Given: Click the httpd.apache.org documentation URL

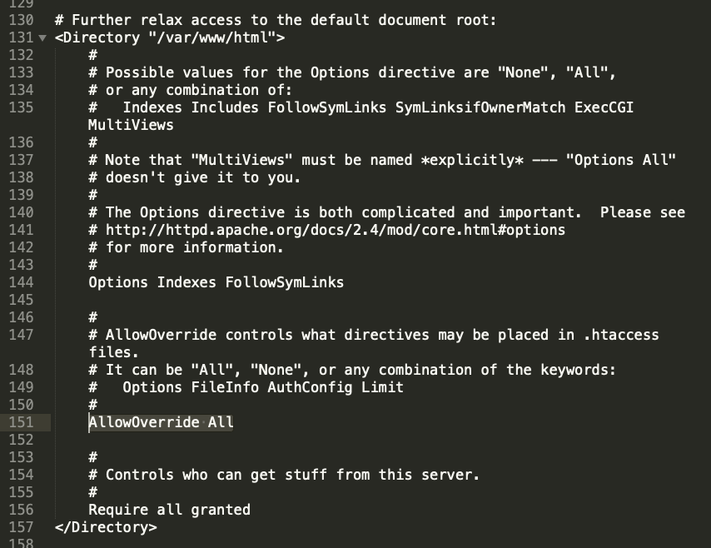Looking at the screenshot, I should click(x=335, y=230).
